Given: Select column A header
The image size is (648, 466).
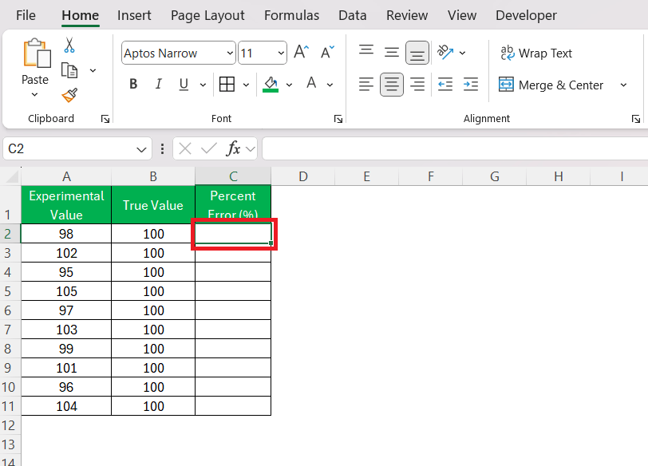Looking at the screenshot, I should click(x=66, y=176).
